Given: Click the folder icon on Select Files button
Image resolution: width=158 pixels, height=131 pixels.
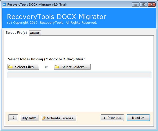Looking at the screenshot, I should point(11,67).
